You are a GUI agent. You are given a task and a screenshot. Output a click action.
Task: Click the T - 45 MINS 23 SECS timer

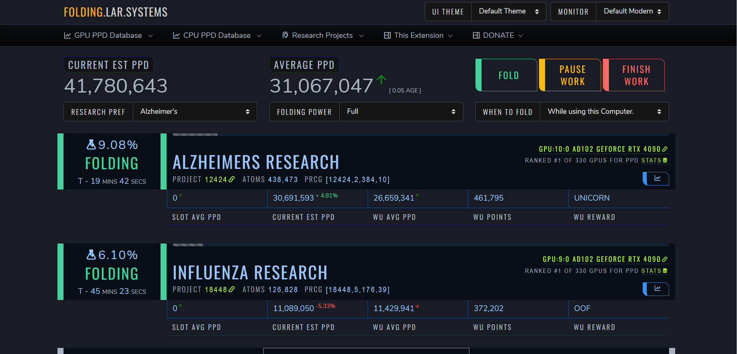point(112,291)
